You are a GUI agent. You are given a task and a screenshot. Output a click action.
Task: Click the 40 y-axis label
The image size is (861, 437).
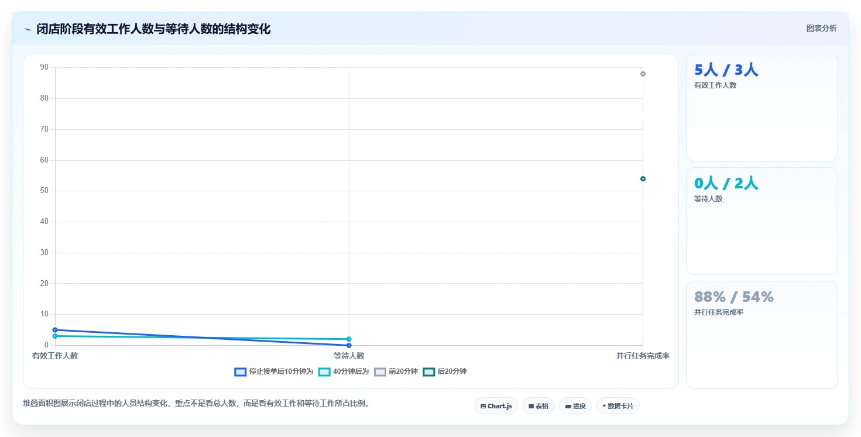pos(44,222)
